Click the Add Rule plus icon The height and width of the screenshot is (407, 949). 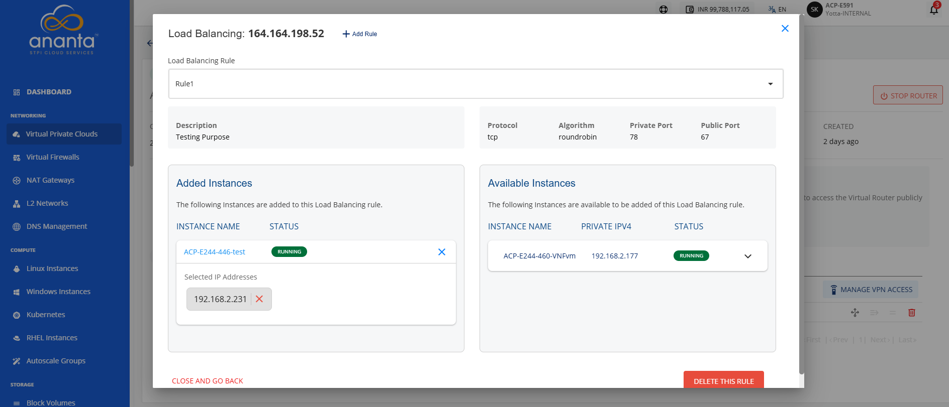(346, 34)
